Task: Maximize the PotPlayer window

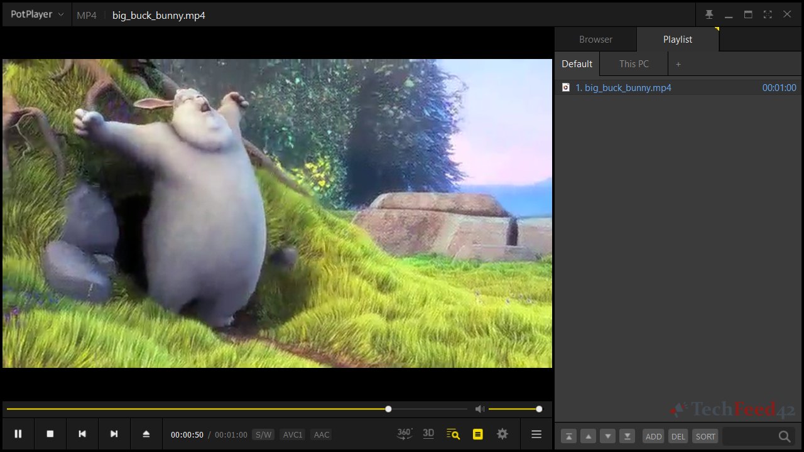Action: coord(748,14)
